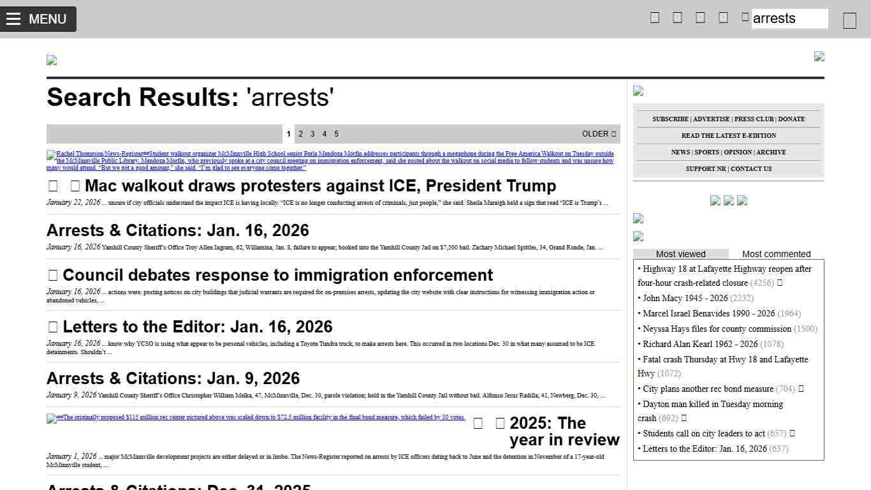This screenshot has width=871, height=490.
Task: Click the icon before the 'Letters to the Editor' headline
Action: (53, 327)
